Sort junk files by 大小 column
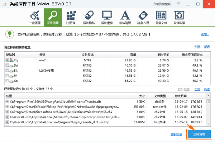Viewport: 215px width, 142px height. click(134, 96)
